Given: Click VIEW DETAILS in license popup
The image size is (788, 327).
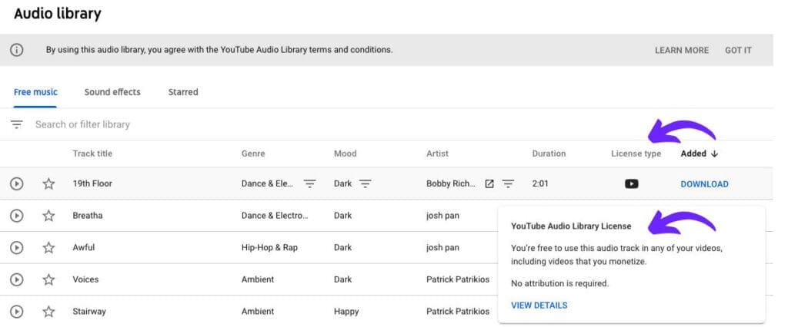Looking at the screenshot, I should click(x=539, y=306).
